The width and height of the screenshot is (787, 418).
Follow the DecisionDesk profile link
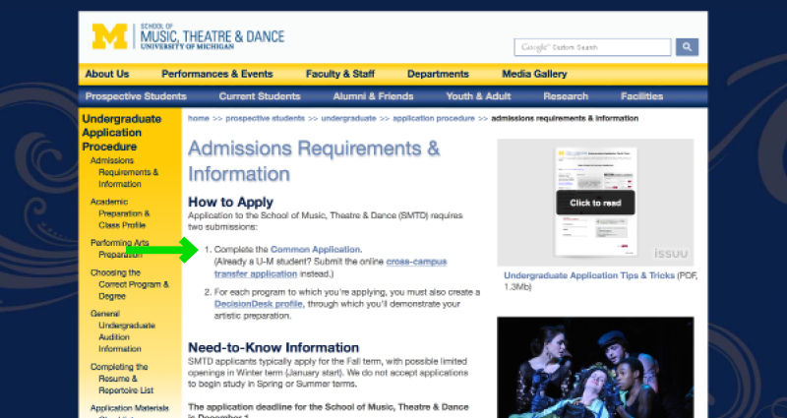point(258,304)
